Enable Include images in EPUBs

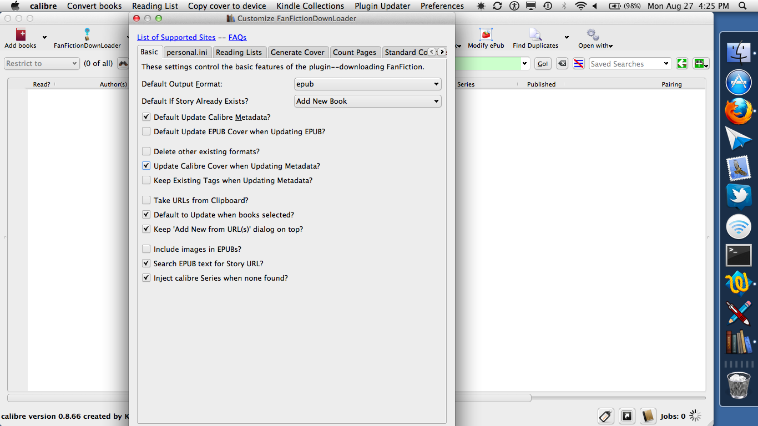point(146,249)
